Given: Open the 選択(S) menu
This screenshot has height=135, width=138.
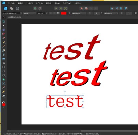Looking at the screenshot, I should 49,3.
